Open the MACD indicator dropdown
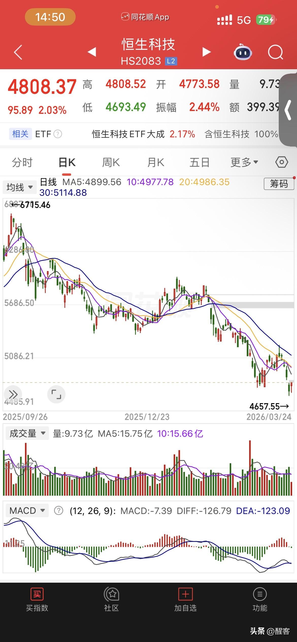The image size is (297, 642). point(27,510)
